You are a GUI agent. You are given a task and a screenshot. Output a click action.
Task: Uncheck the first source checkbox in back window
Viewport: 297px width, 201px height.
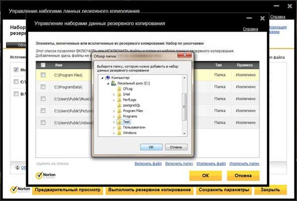[16, 70]
